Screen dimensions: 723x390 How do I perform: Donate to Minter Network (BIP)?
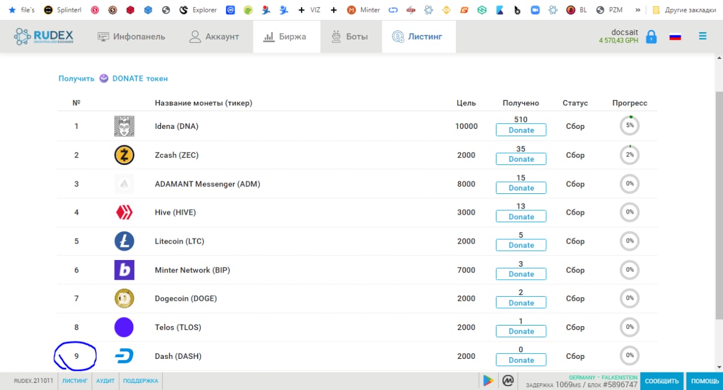(521, 274)
